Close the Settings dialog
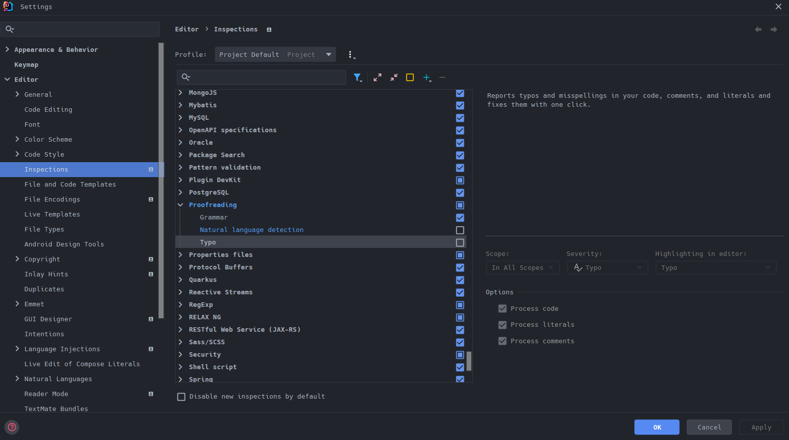The image size is (789, 440). tap(779, 6)
